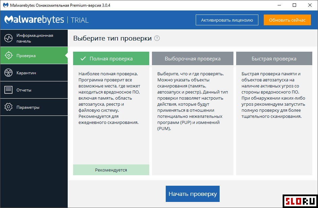Start the scan with Начать проверку
318x208 pixels.
click(193, 194)
